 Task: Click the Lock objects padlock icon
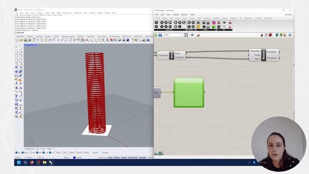click(x=107, y=40)
